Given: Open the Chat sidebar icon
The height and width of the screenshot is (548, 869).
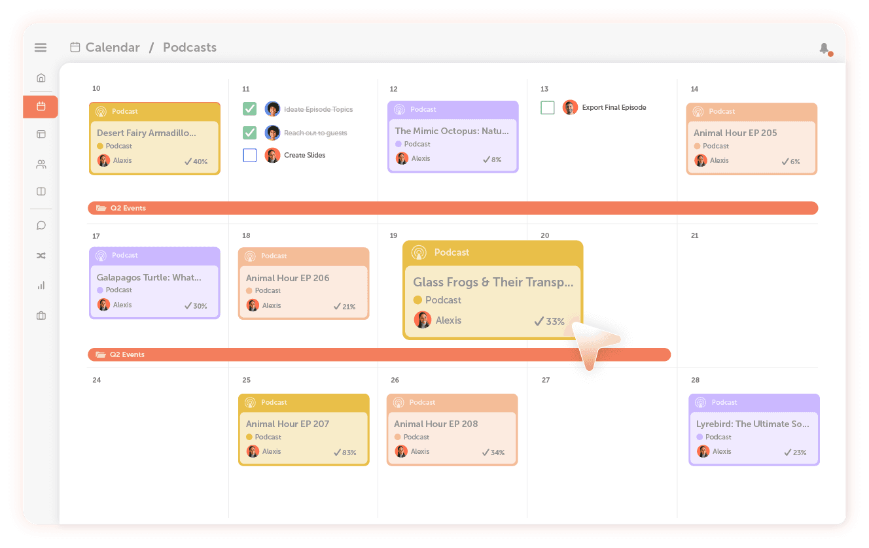Looking at the screenshot, I should pyautogui.click(x=41, y=225).
